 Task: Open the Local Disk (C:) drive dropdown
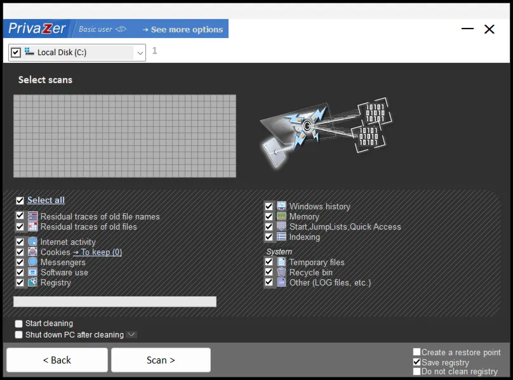(140, 53)
